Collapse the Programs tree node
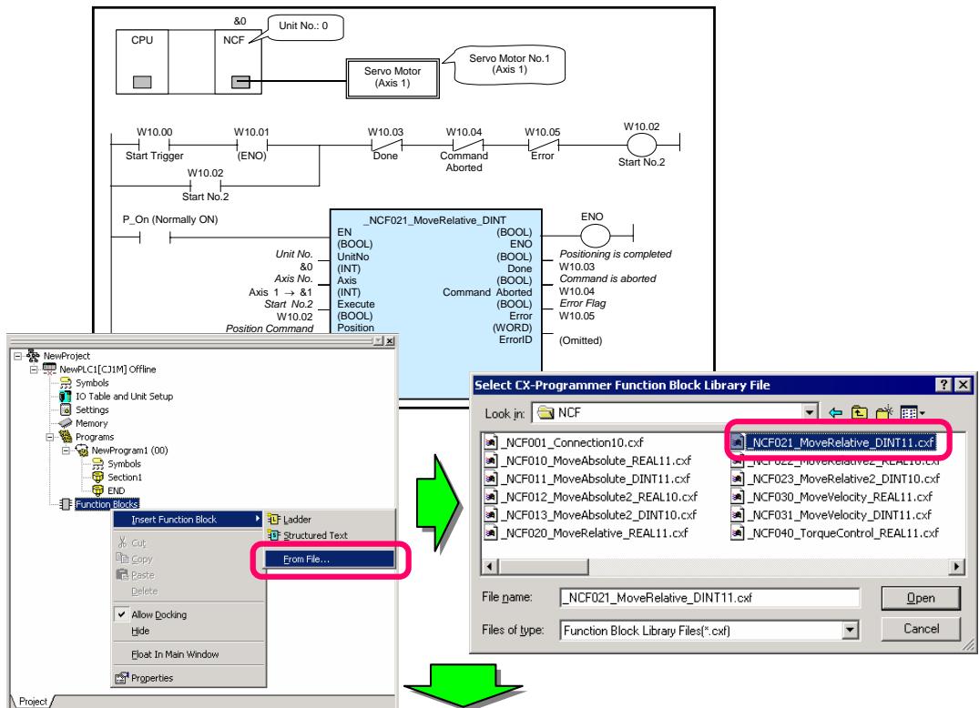The image size is (979, 708). point(50,437)
